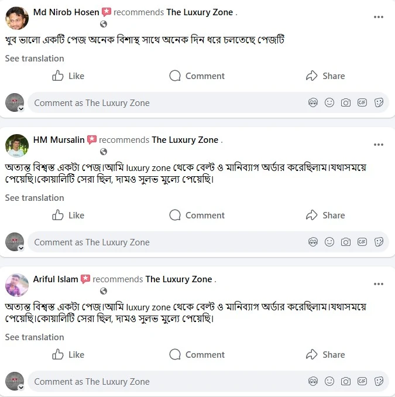Click the camera icon in HM Mursalin's comment box

pos(346,242)
